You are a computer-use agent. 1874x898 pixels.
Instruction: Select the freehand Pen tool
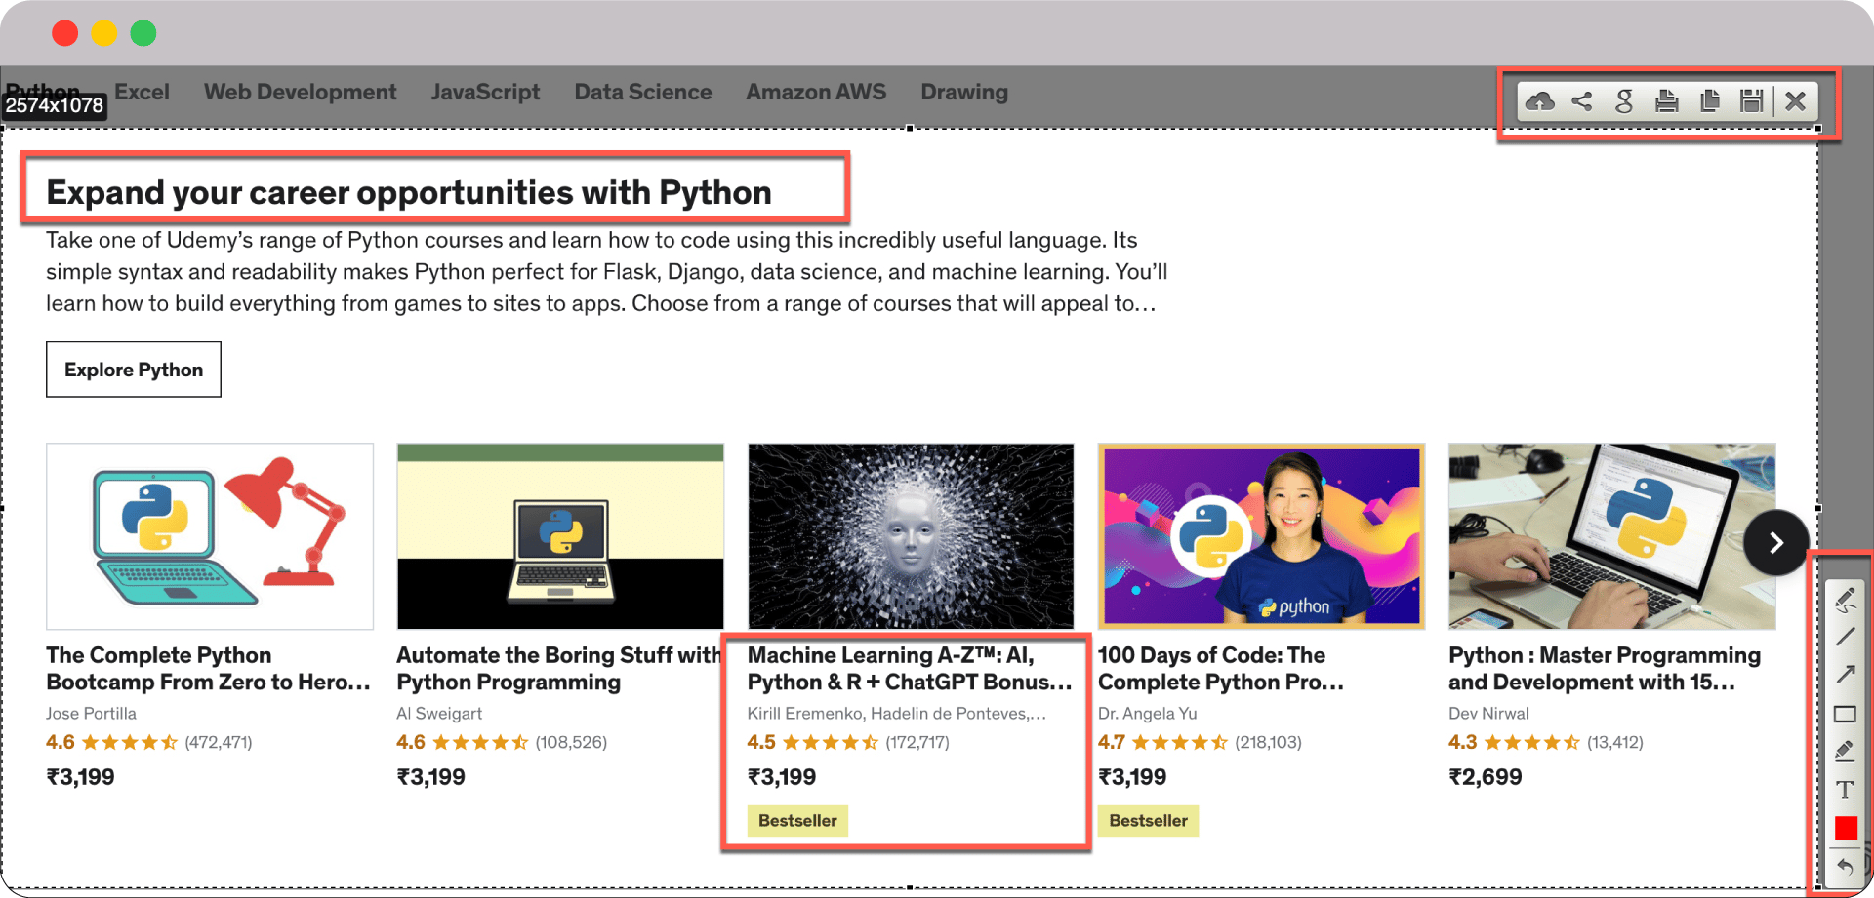point(1845,600)
